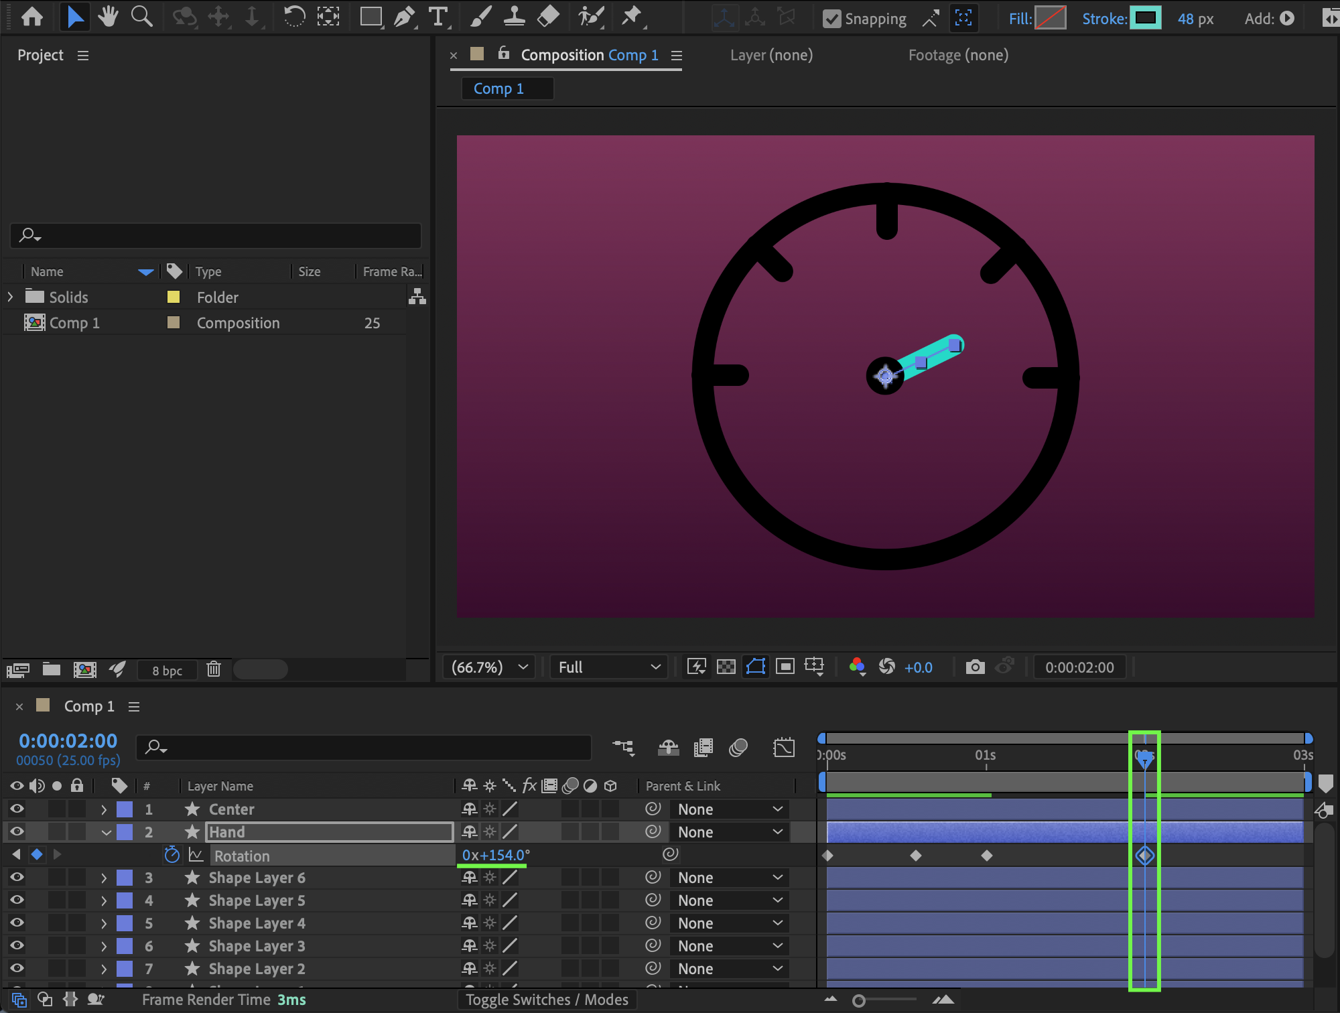This screenshot has height=1013, width=1340.
Task: Select the Eraser tool
Action: pos(548,17)
